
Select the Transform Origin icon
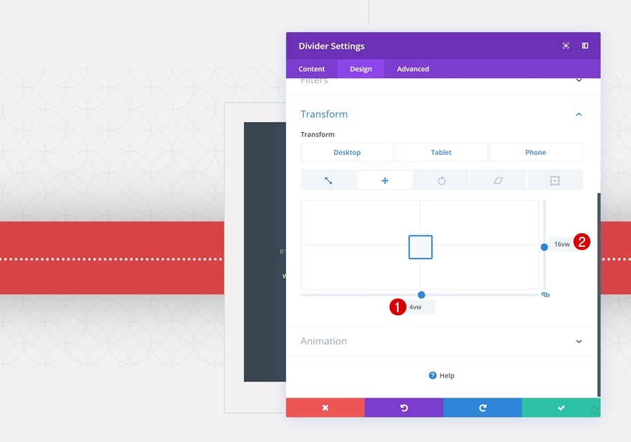click(555, 180)
